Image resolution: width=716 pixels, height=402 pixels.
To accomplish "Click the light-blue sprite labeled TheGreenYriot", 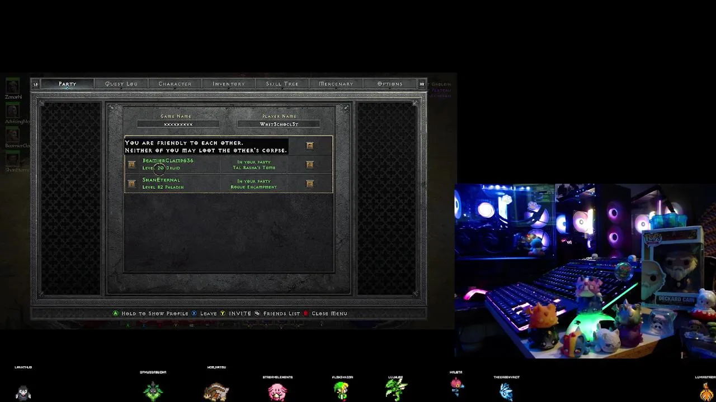I will (506, 391).
